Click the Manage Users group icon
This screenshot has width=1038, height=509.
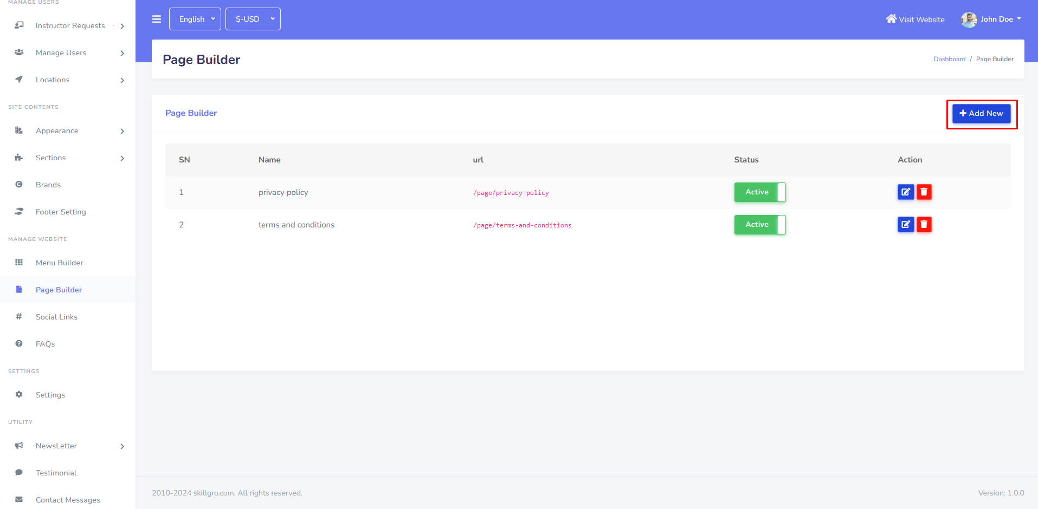click(19, 53)
